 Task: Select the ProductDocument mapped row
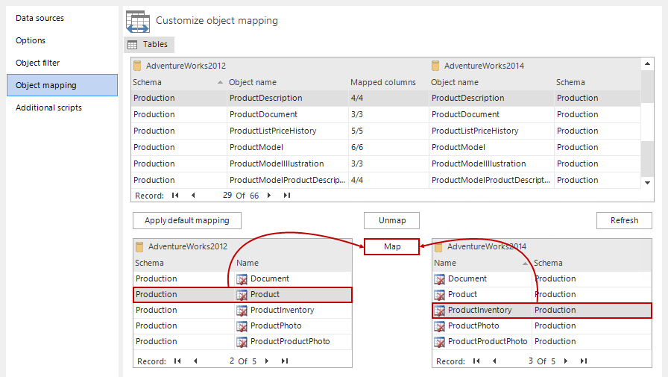click(385, 115)
